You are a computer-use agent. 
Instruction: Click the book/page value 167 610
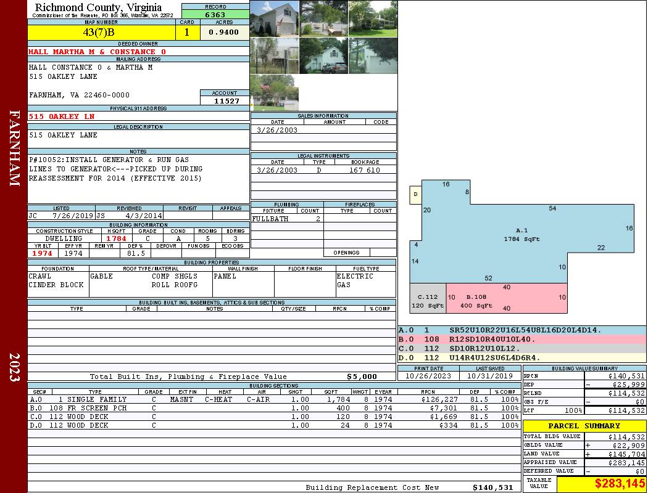click(365, 170)
